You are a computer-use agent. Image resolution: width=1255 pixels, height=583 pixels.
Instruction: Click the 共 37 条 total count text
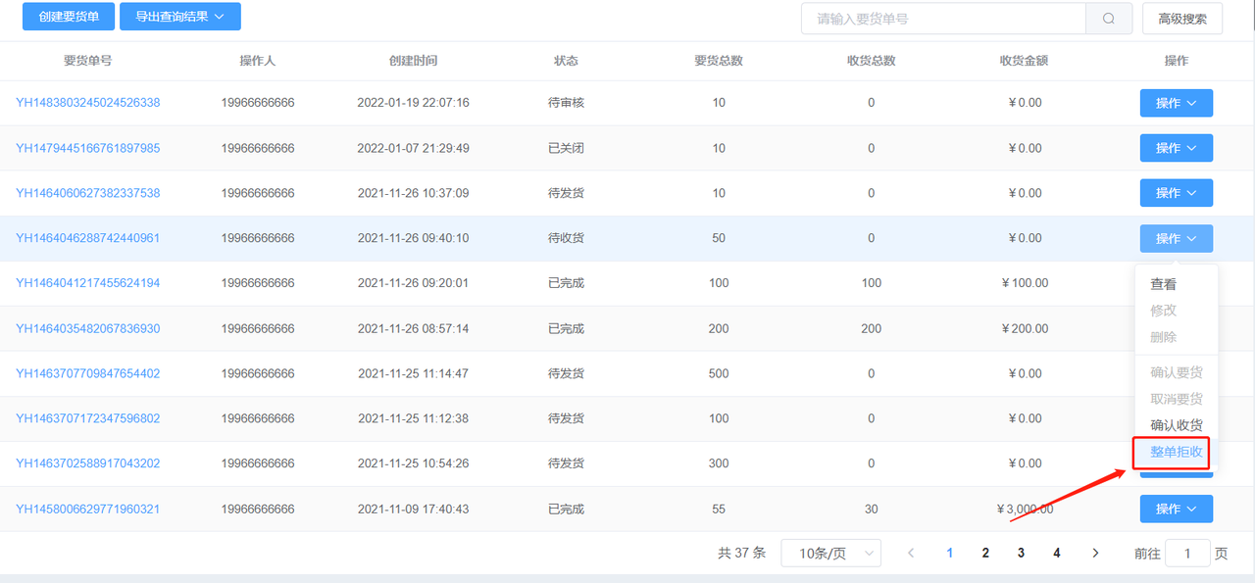741,554
